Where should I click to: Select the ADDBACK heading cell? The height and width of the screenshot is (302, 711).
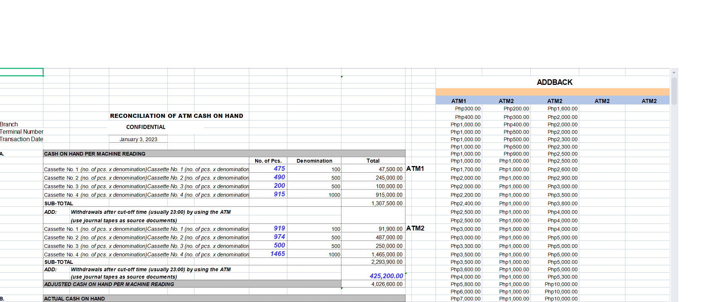pos(554,82)
